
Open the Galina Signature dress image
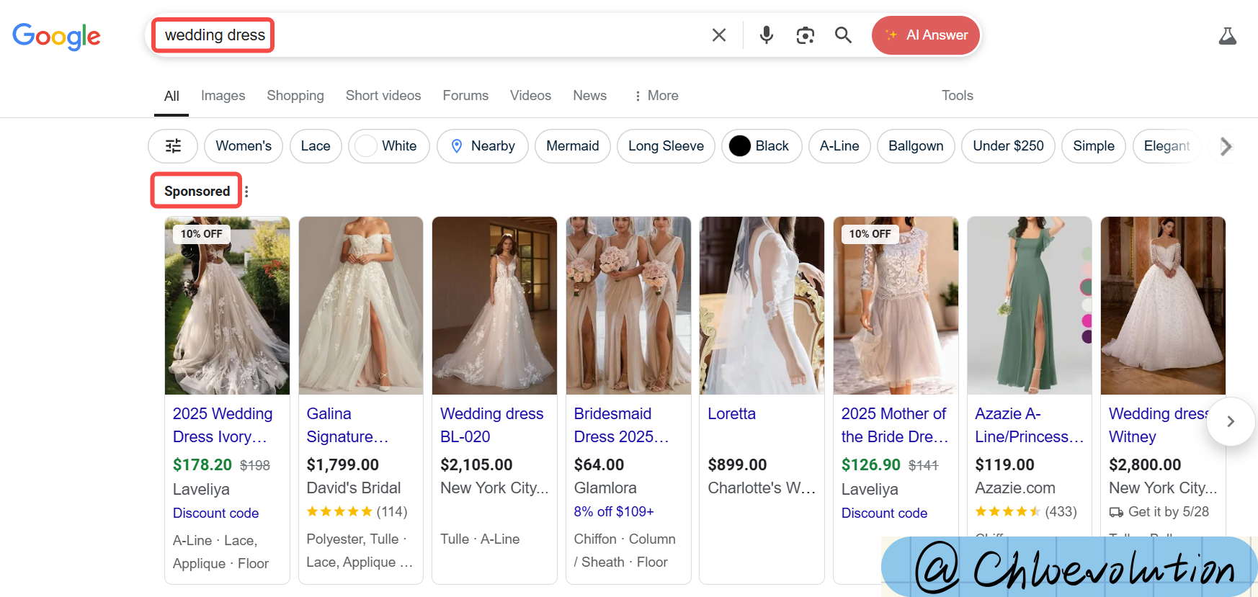click(361, 305)
